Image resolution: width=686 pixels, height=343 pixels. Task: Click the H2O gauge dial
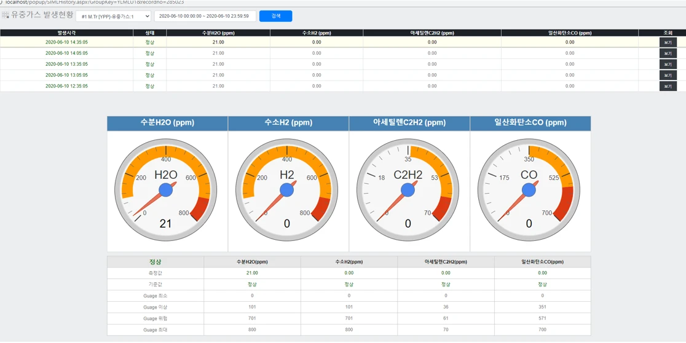(x=166, y=190)
